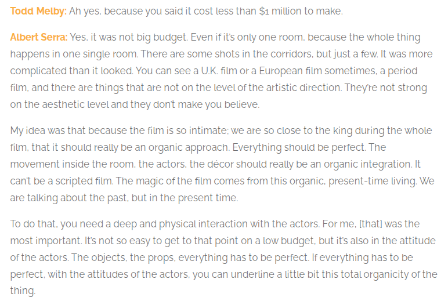Click the word 'organicity'

[x=386, y=274]
